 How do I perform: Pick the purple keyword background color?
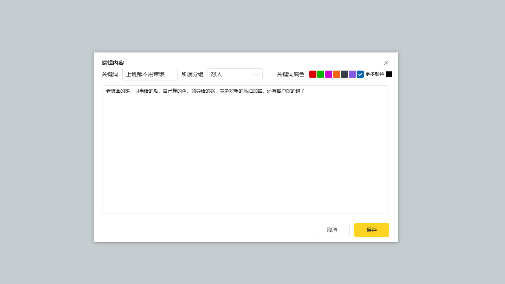(x=352, y=74)
